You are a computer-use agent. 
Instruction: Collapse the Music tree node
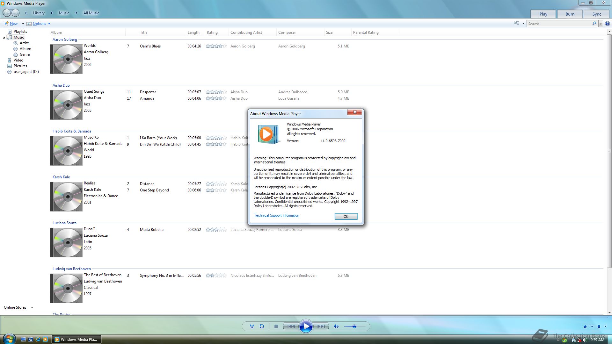tap(4, 38)
